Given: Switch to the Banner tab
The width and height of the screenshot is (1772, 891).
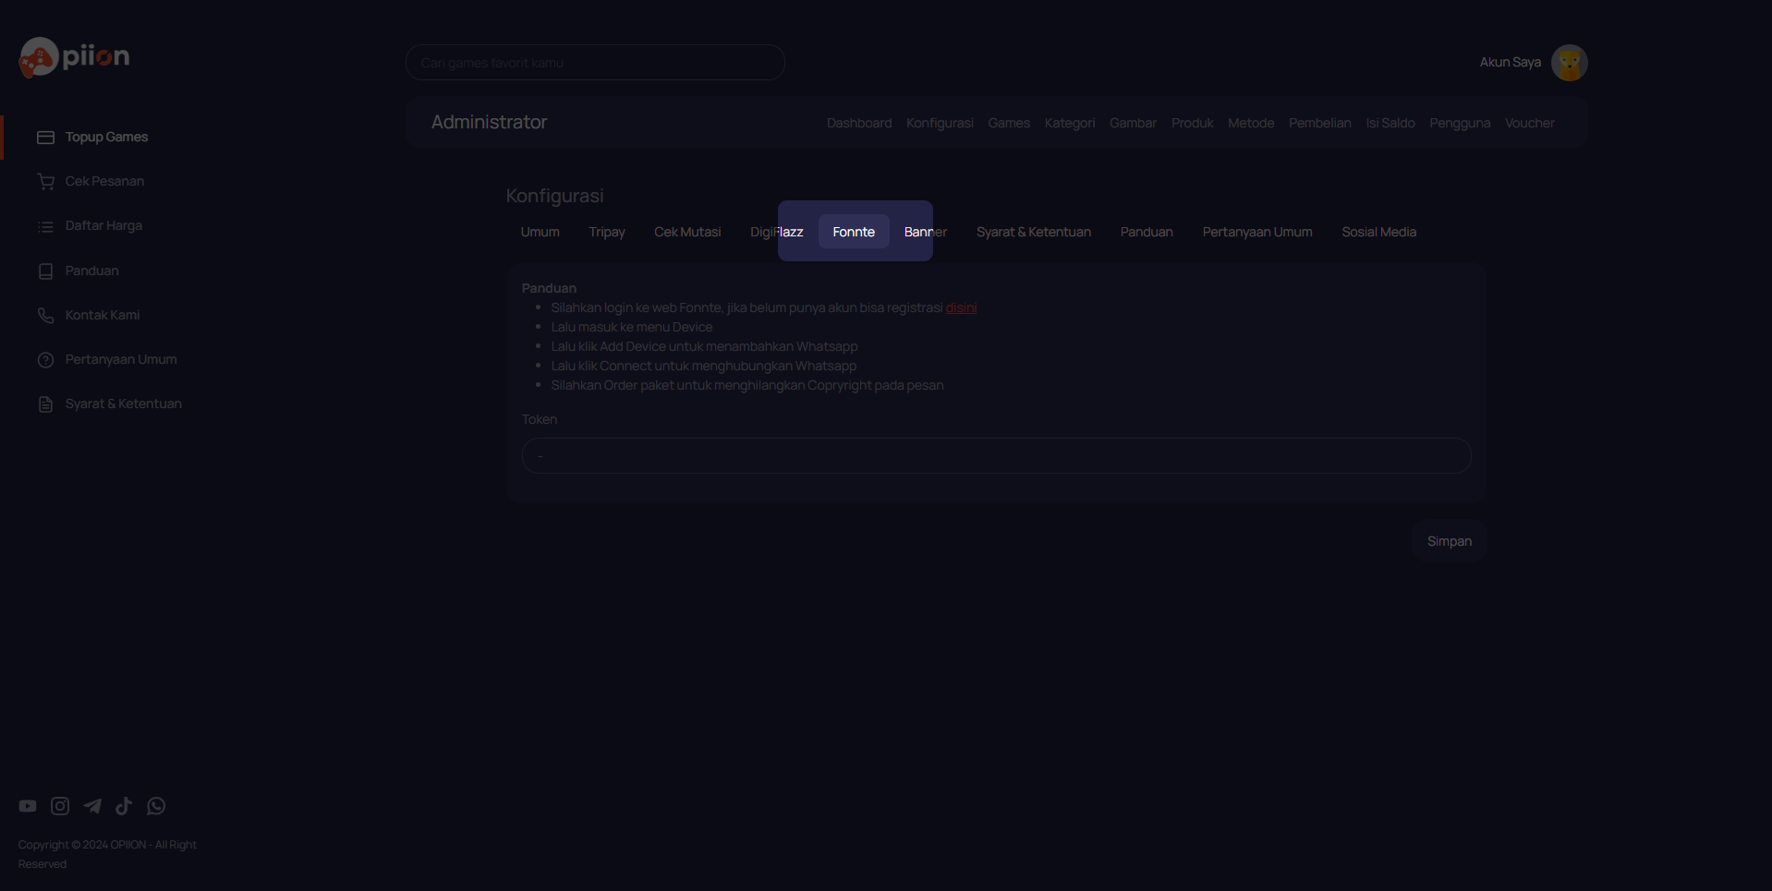Looking at the screenshot, I should (926, 232).
